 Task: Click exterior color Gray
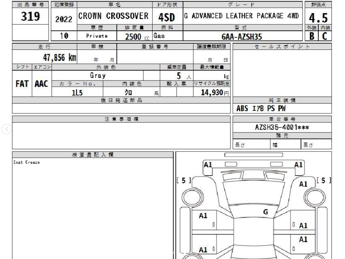point(98,75)
